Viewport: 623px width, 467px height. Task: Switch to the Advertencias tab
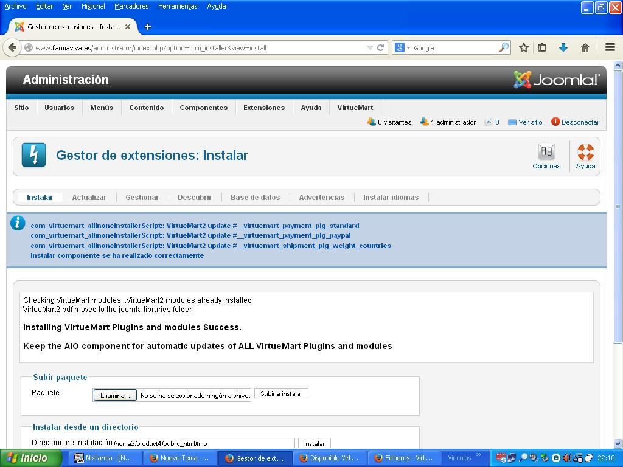pyautogui.click(x=321, y=198)
